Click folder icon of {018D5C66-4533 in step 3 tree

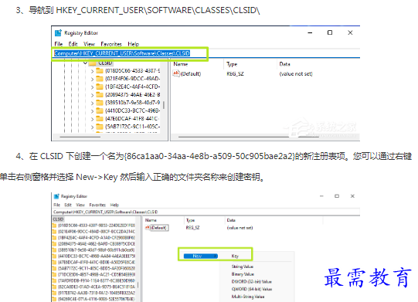pyautogui.click(x=100, y=70)
